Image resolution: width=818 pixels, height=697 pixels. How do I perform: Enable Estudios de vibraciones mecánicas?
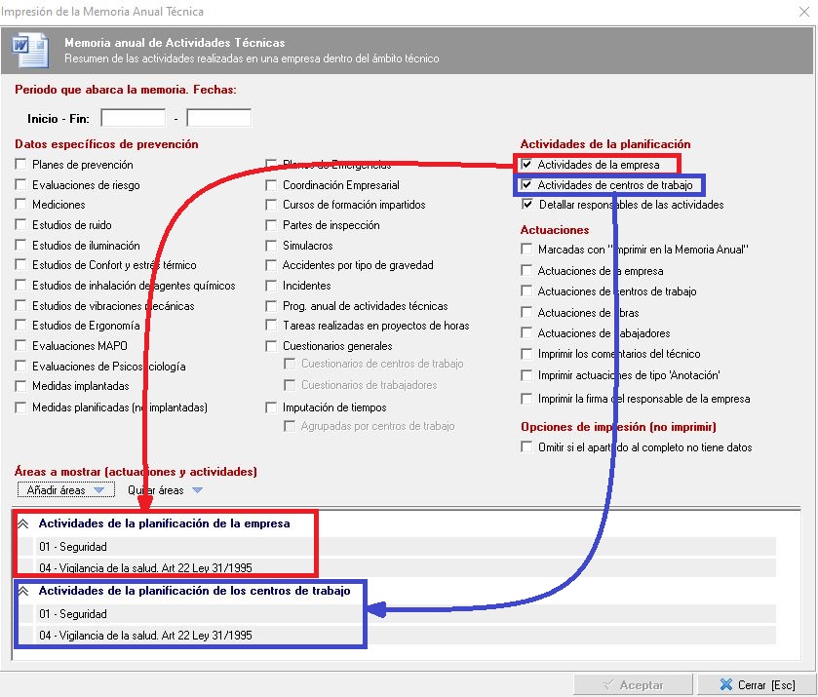[20, 305]
